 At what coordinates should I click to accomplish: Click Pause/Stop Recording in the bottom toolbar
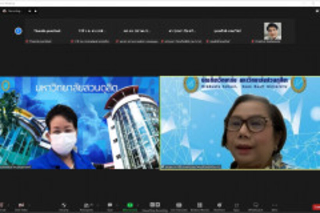pos(155,206)
